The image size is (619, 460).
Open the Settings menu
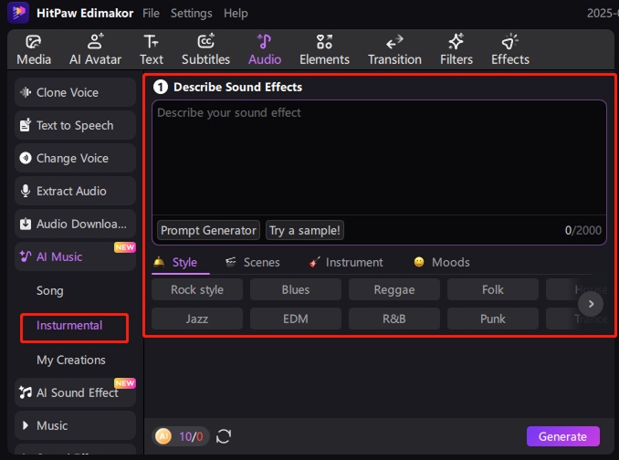point(192,13)
